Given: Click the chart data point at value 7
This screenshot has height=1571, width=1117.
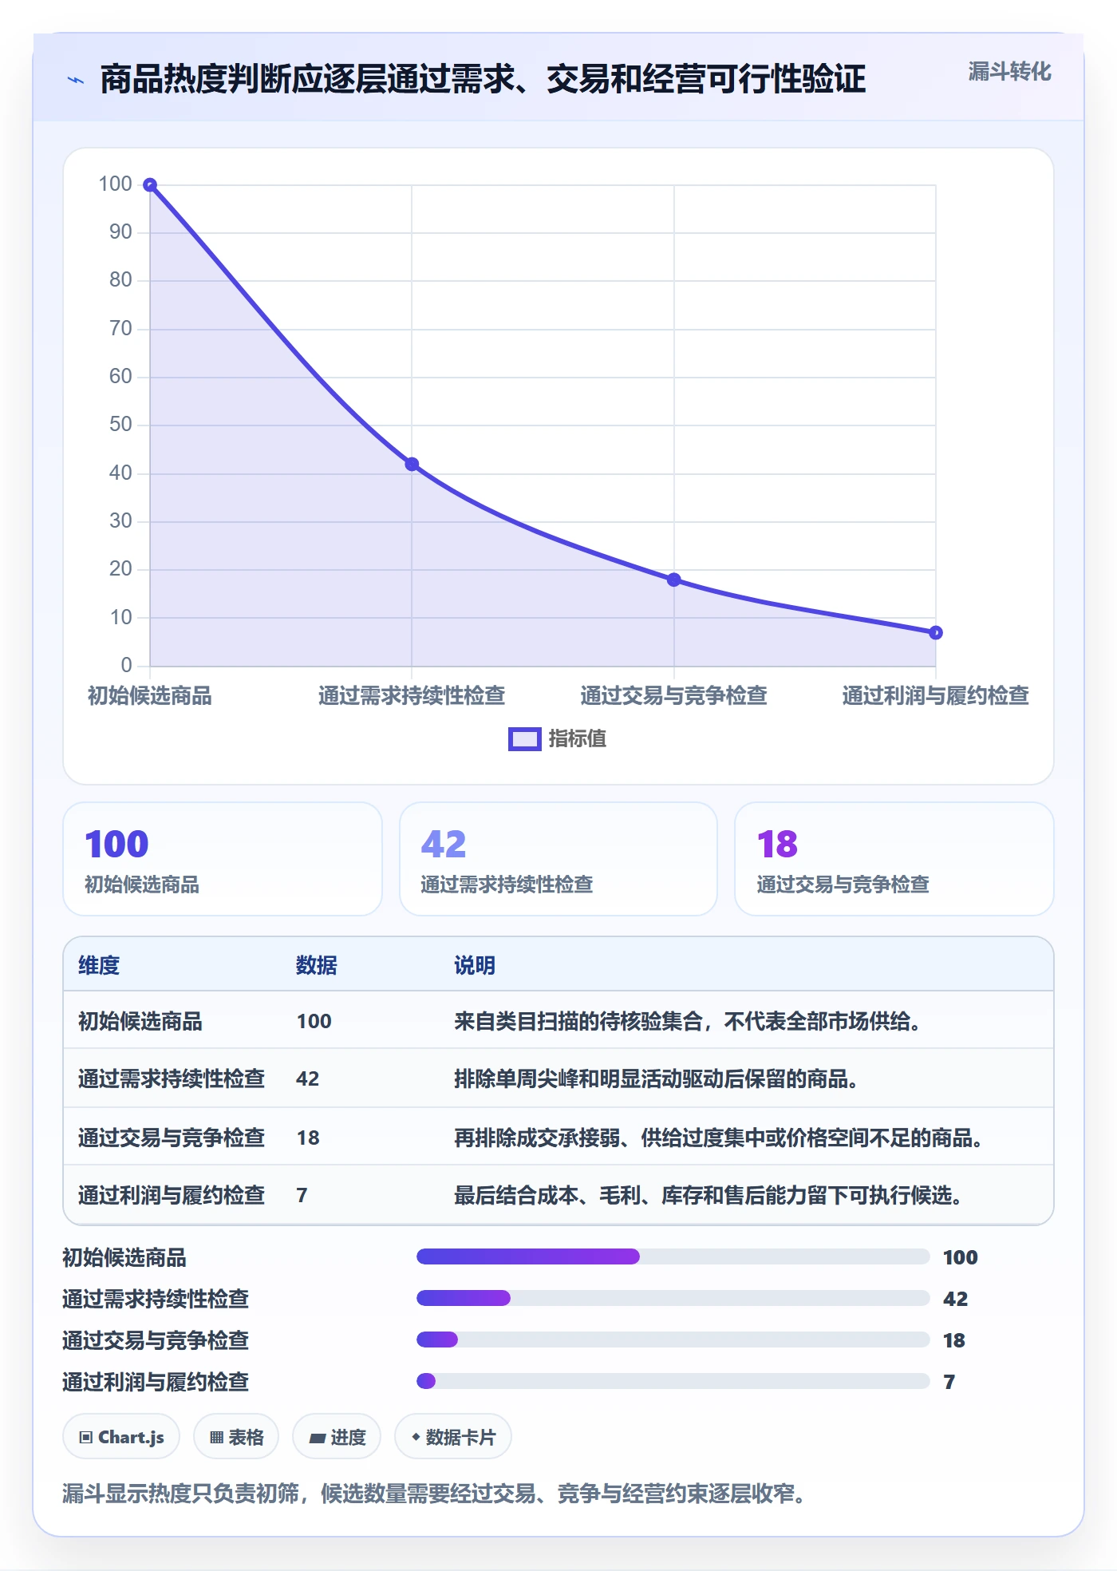Looking at the screenshot, I should click(936, 633).
